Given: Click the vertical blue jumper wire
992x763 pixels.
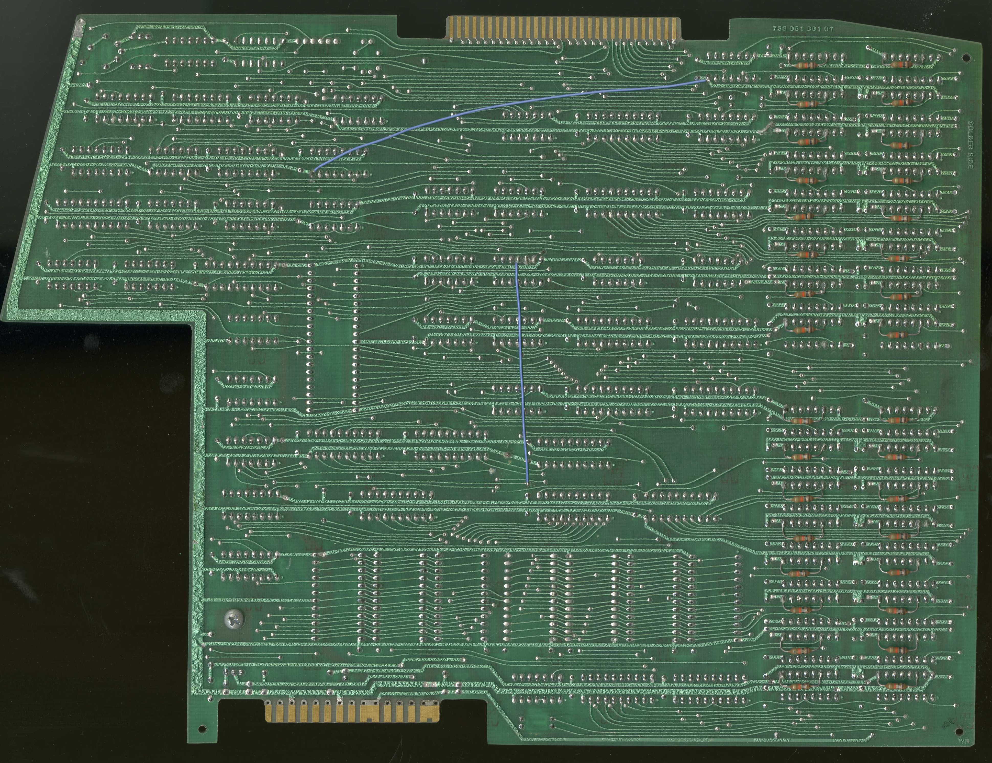Looking at the screenshot, I should [522, 372].
